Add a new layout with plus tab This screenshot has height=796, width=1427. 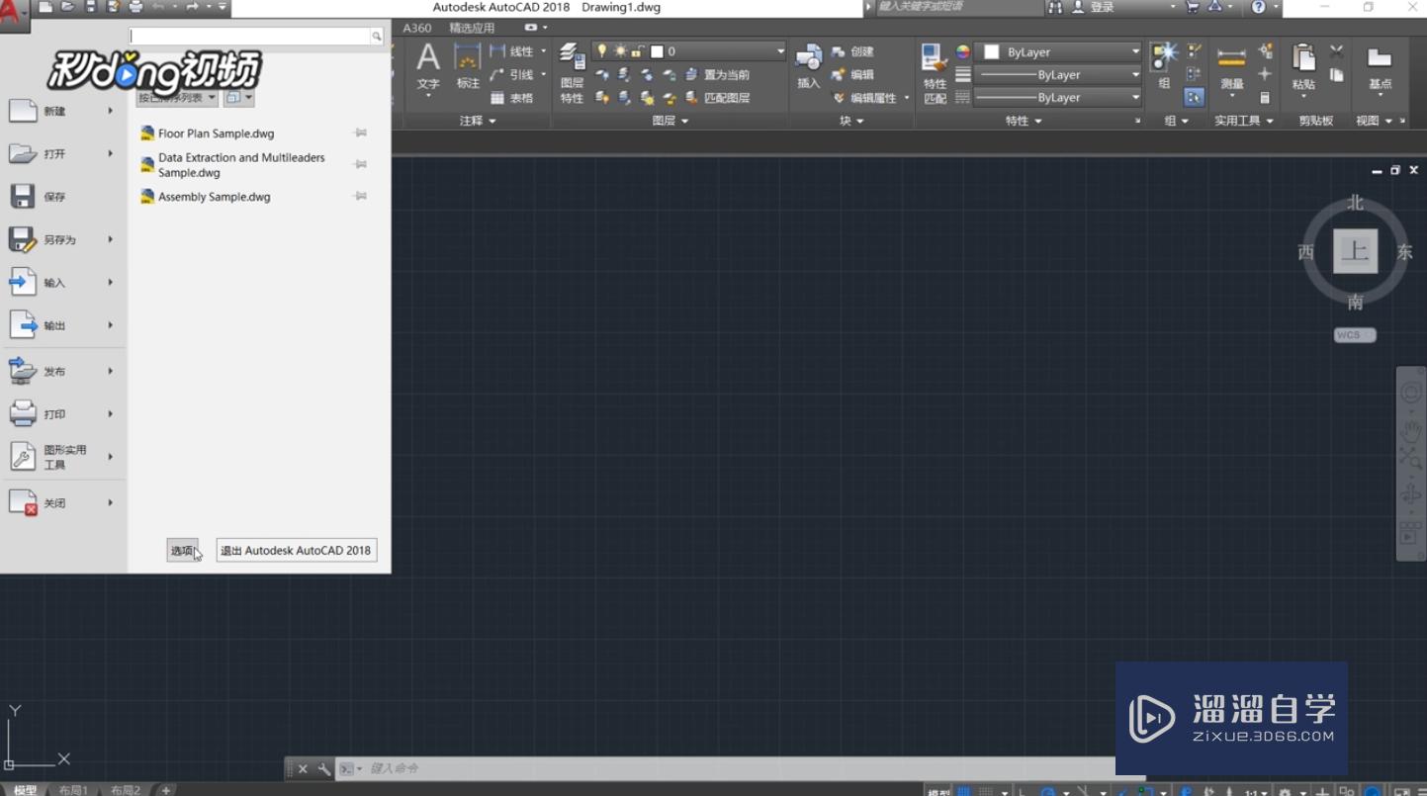coord(166,790)
